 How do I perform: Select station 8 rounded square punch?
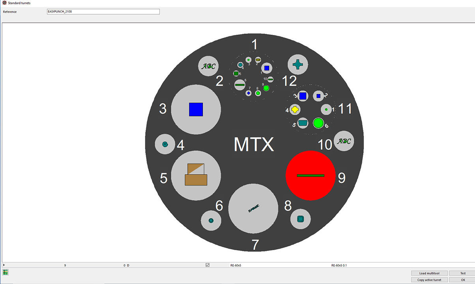(300, 219)
